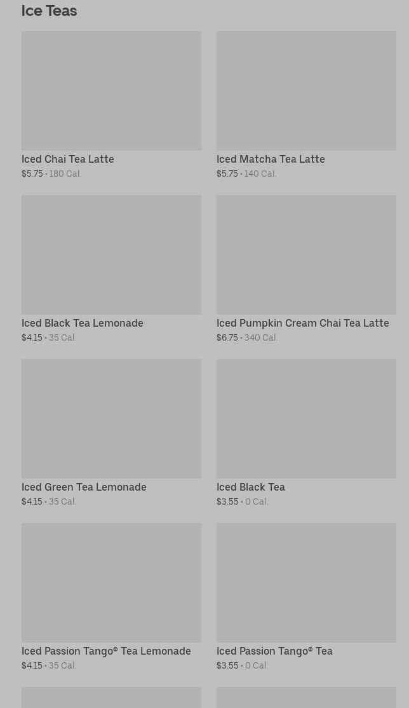Click the $5.75 180 Cal. price line
This screenshot has width=409, height=708.
point(51,174)
